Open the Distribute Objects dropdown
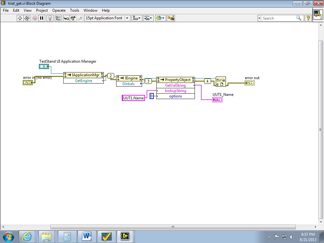 (148, 18)
